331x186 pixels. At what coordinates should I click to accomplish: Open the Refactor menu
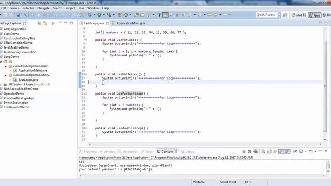pos(28,8)
